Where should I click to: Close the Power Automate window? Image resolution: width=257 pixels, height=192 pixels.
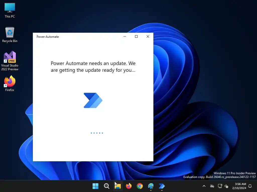[148, 36]
